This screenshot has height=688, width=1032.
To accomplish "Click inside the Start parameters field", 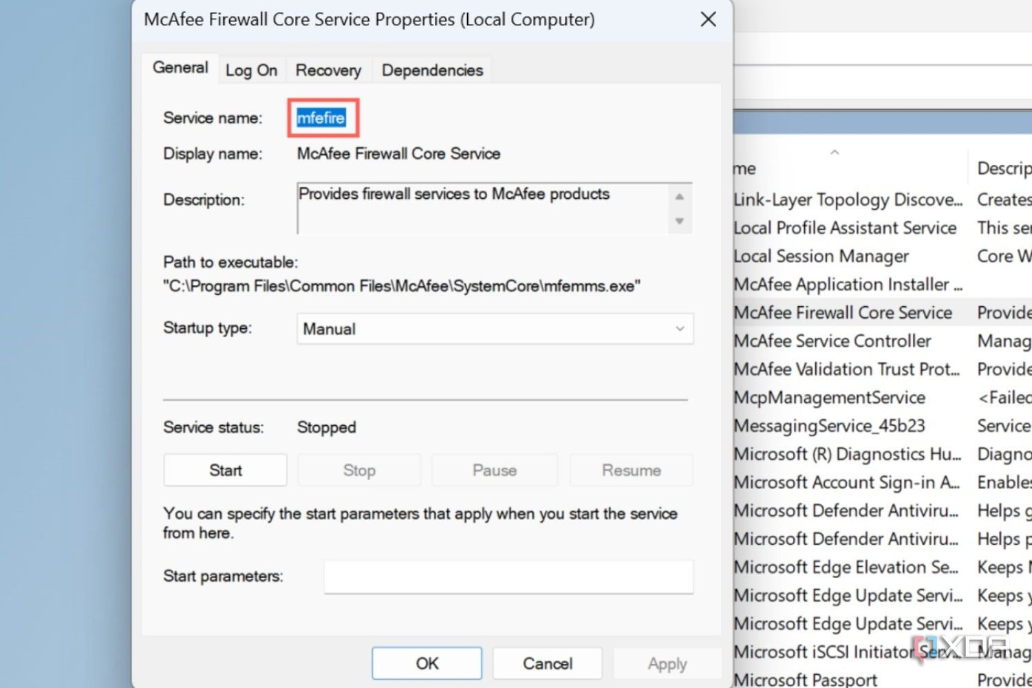I will [x=508, y=577].
